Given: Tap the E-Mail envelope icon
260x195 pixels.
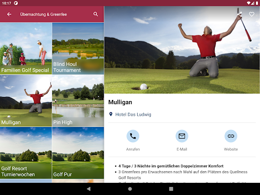Looking at the screenshot, I should (182, 136).
